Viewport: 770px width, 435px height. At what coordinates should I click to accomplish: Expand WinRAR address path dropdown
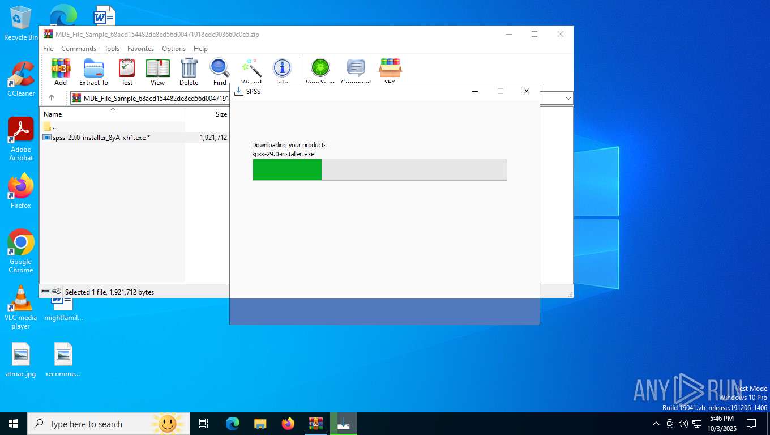pos(568,99)
